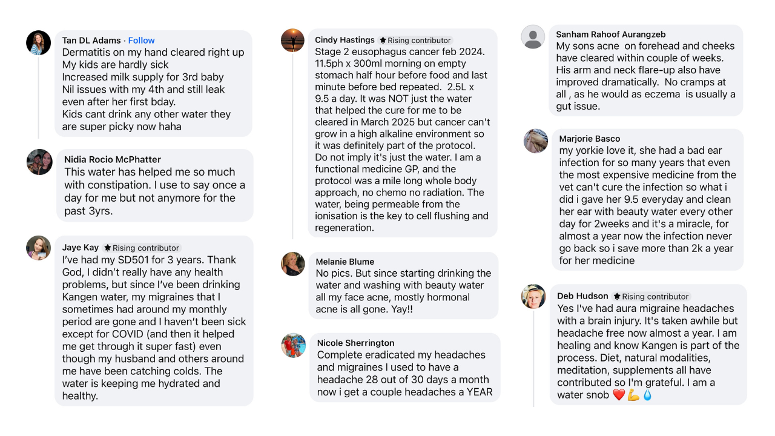Open Cindy Hastings' name link
Image resolution: width=775 pixels, height=436 pixels.
[345, 40]
